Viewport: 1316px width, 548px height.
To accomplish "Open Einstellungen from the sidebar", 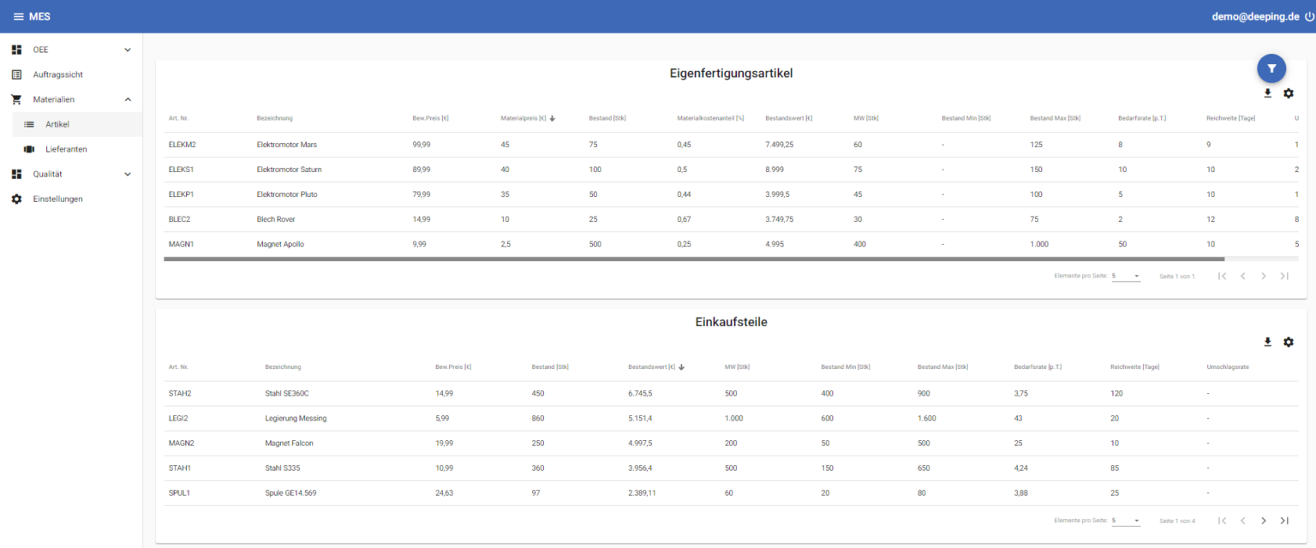I will click(x=57, y=199).
